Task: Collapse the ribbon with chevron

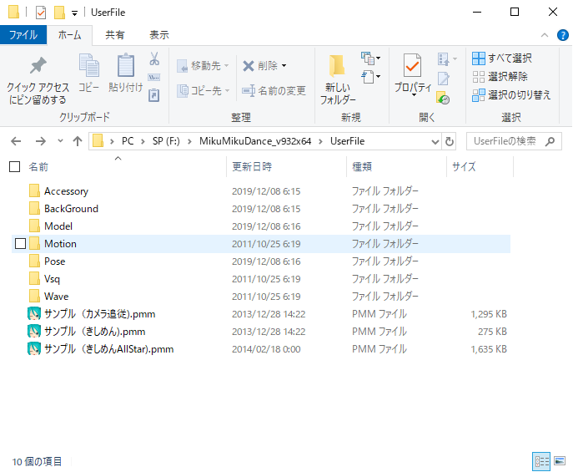Action: point(545,35)
